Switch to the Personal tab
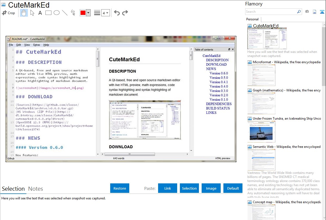Screen dimensions: 326x220 (252, 19)
